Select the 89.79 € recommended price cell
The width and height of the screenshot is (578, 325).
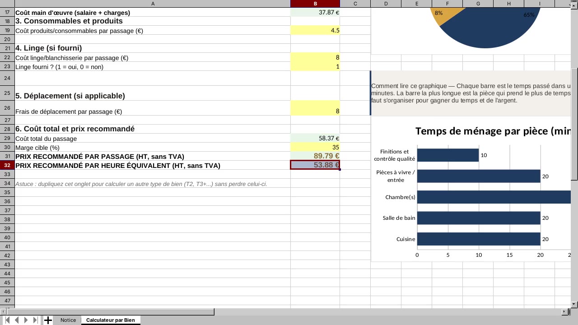click(315, 156)
